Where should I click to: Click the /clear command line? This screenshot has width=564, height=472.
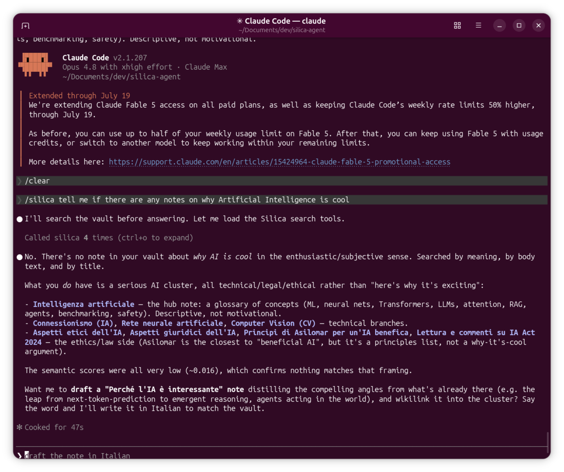tap(282, 181)
